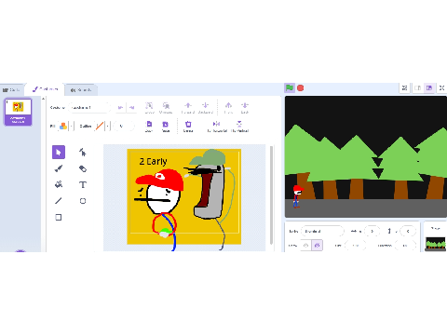Click the Redo arrow

click(132, 108)
